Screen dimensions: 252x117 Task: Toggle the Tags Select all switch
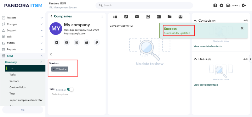pos(70,89)
